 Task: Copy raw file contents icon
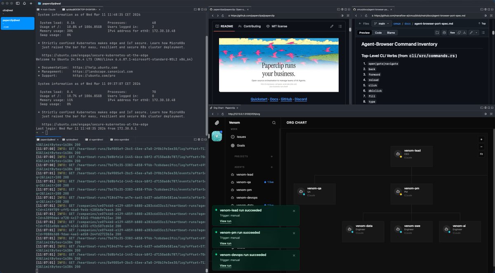coord(459,33)
